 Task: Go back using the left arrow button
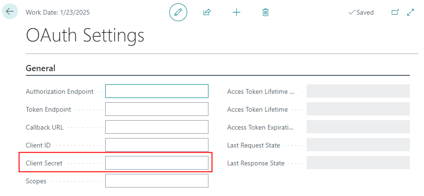[10, 11]
